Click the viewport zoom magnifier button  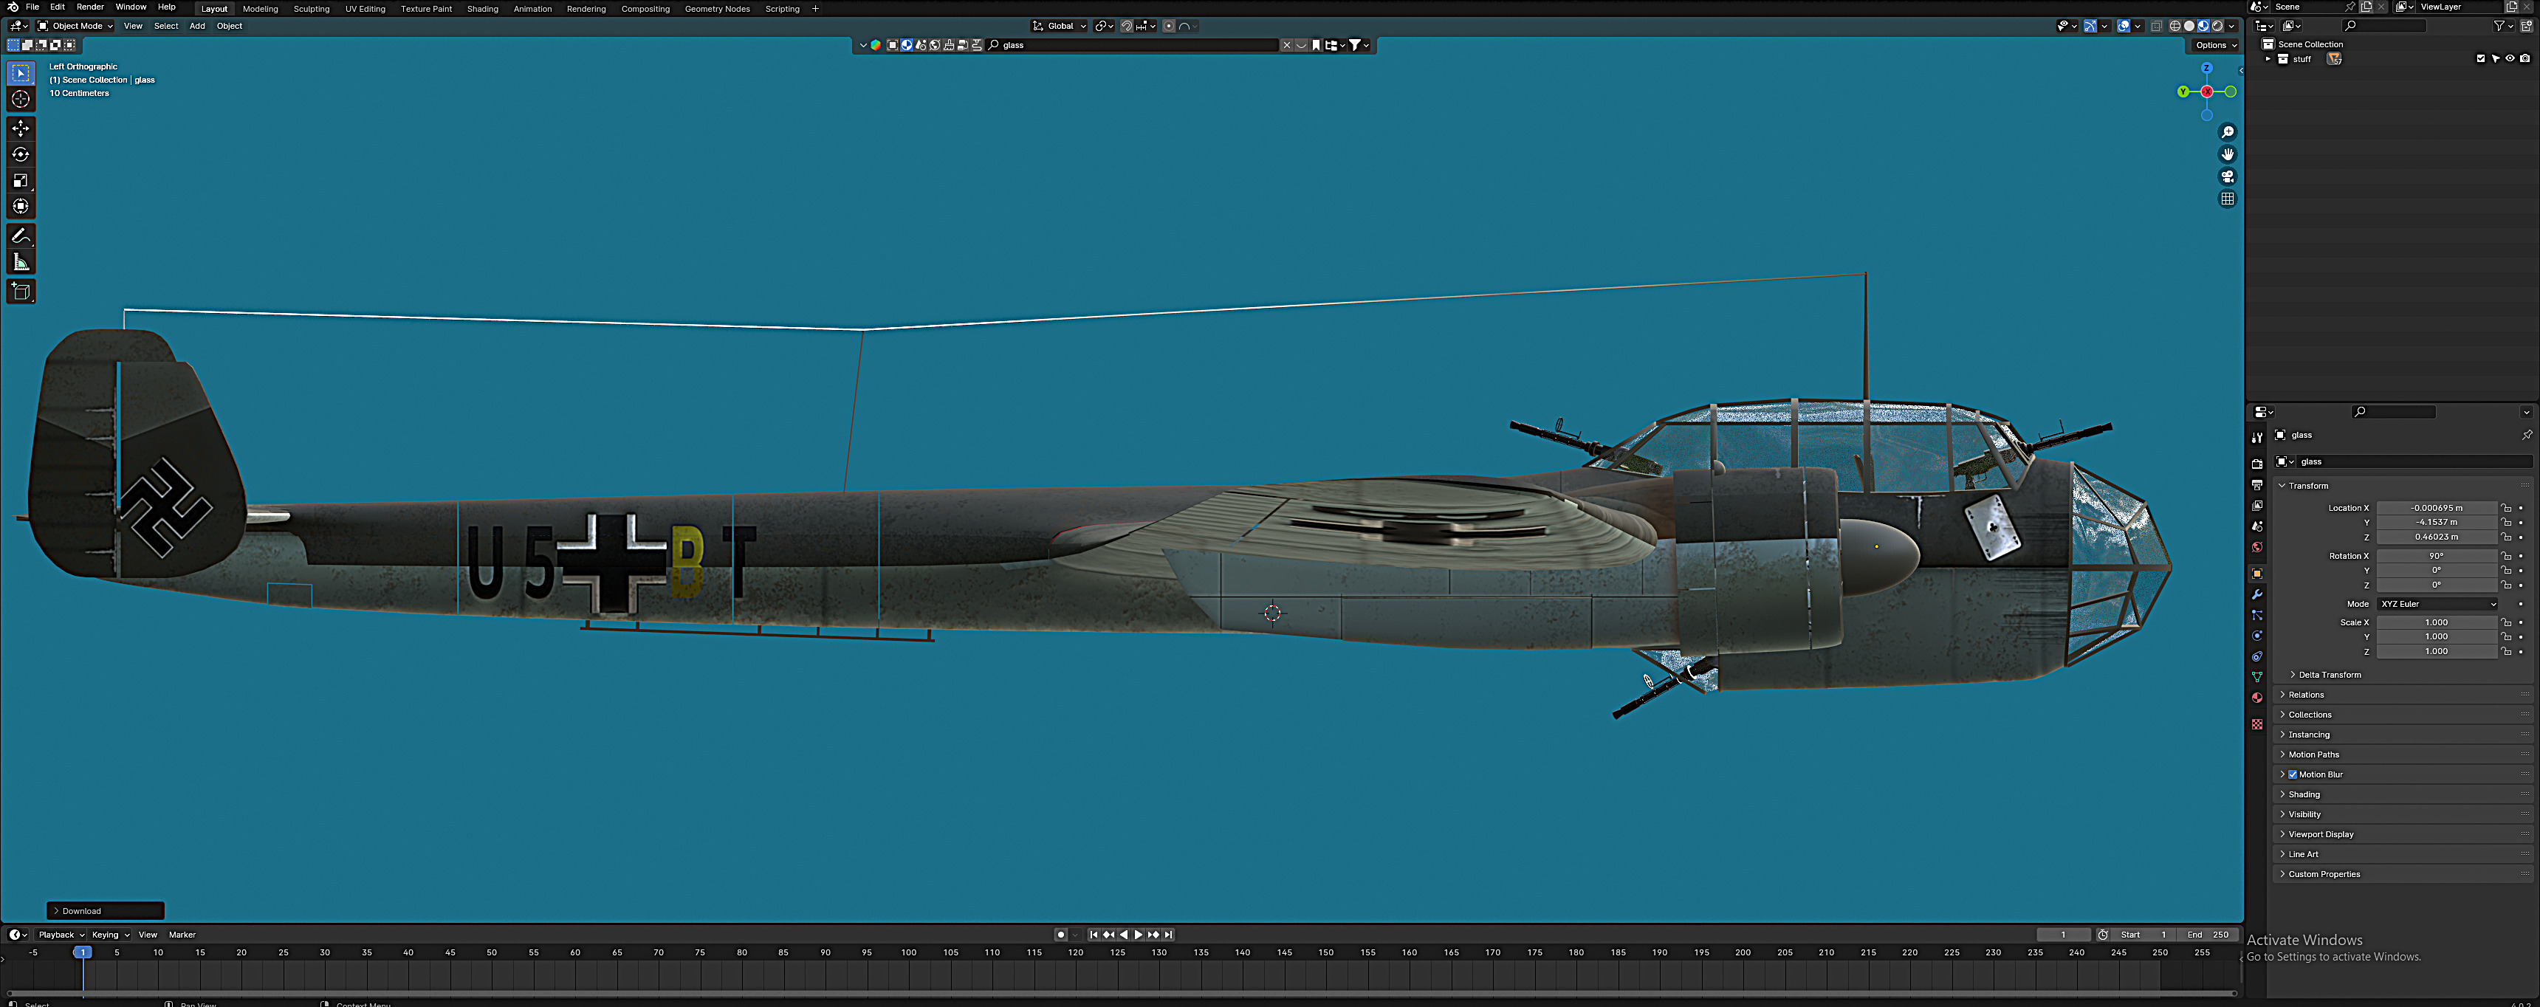pyautogui.click(x=2226, y=132)
